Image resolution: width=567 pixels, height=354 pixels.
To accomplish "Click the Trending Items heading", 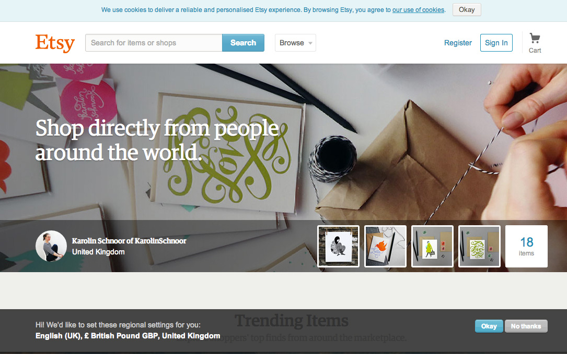I will click(x=292, y=321).
